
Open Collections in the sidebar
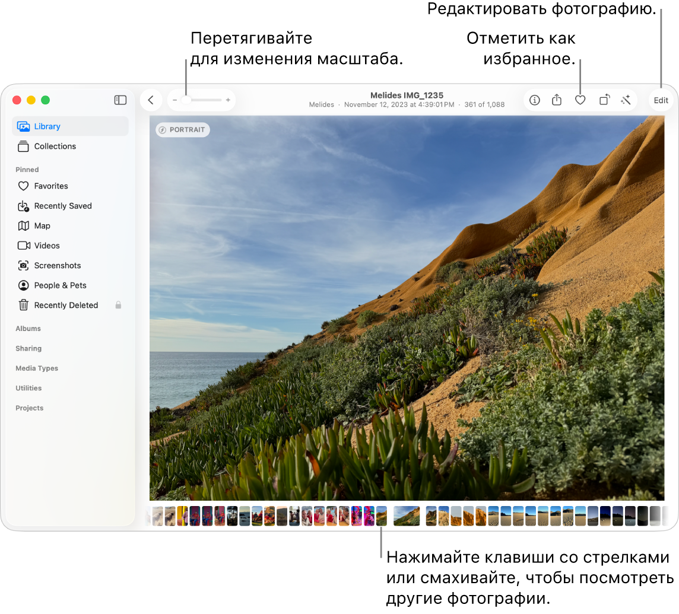(55, 147)
